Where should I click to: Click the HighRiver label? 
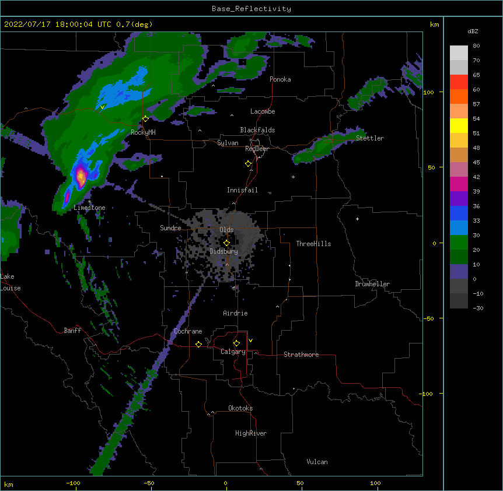point(251,433)
